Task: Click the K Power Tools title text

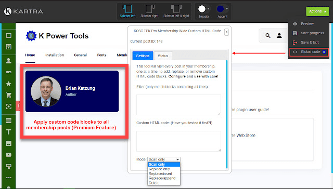Action: (63, 36)
